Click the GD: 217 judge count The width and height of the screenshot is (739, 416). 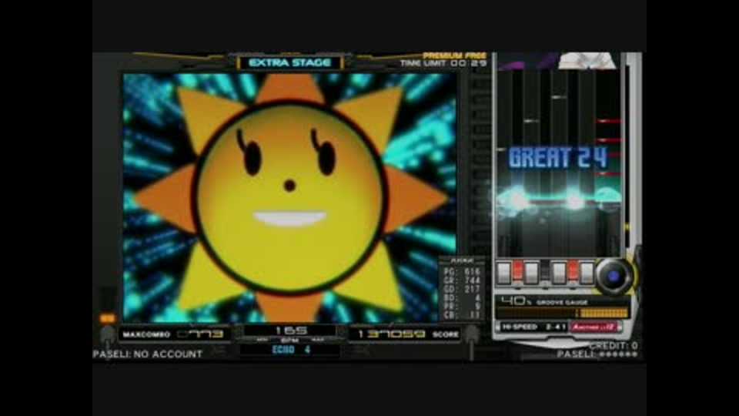pyautogui.click(x=462, y=289)
